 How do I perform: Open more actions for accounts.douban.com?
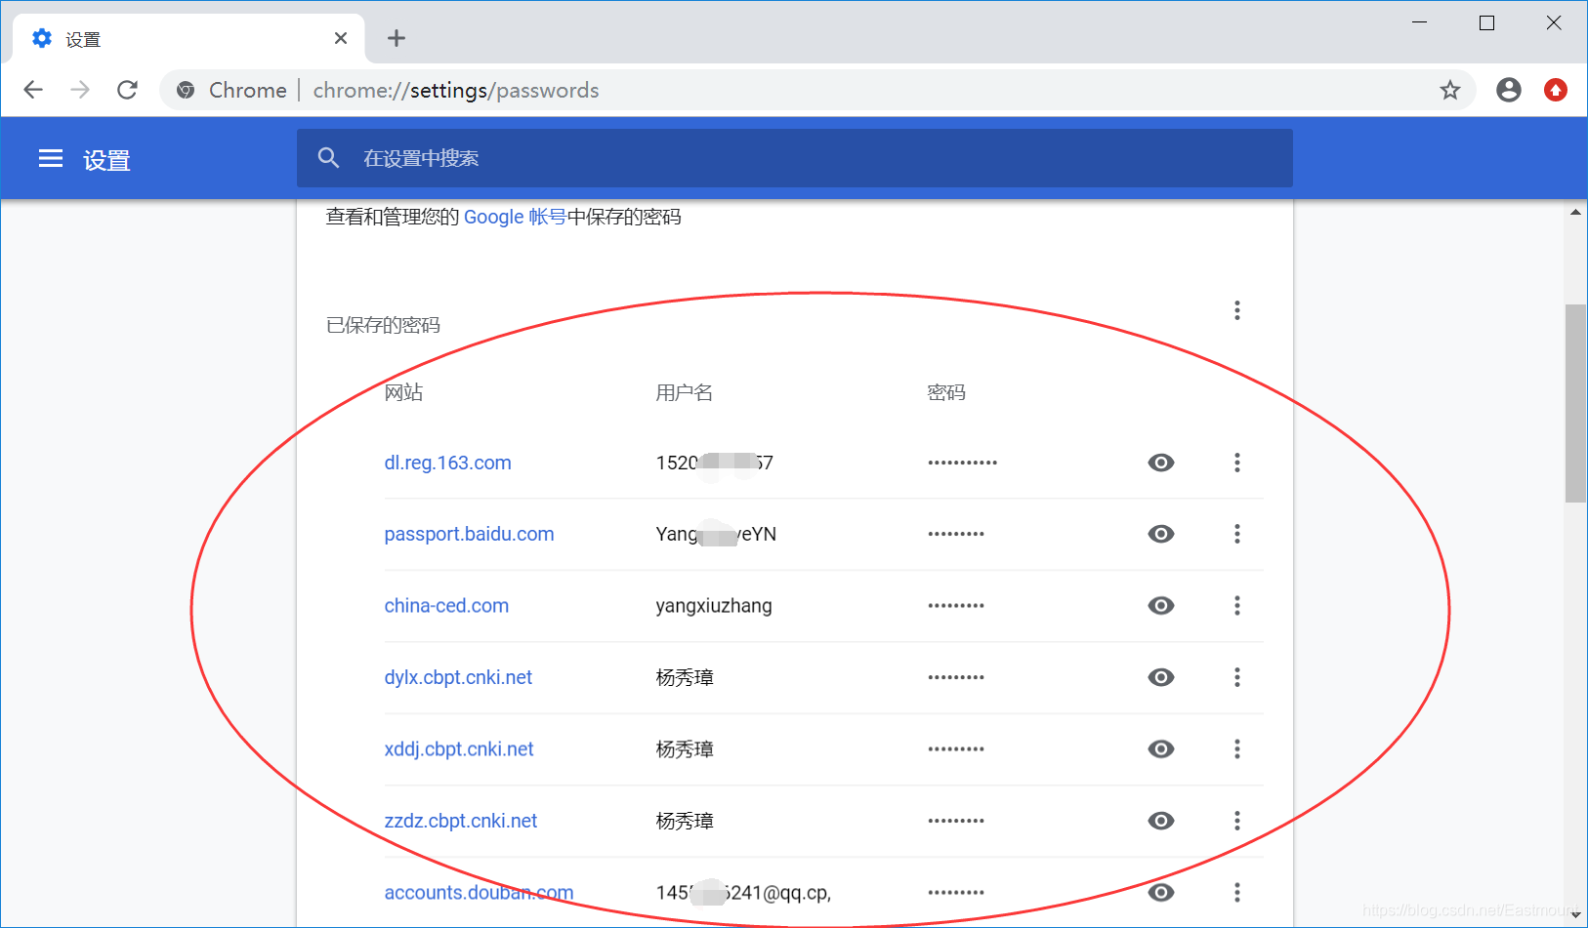(x=1237, y=892)
